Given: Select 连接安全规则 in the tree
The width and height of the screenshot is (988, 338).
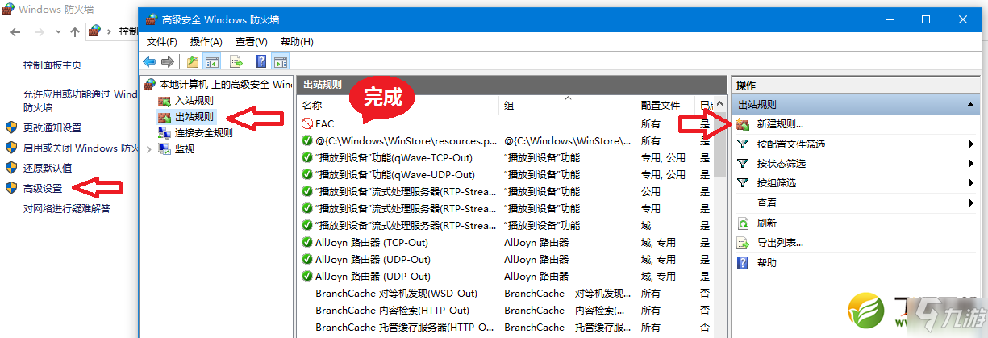Looking at the screenshot, I should (x=204, y=133).
